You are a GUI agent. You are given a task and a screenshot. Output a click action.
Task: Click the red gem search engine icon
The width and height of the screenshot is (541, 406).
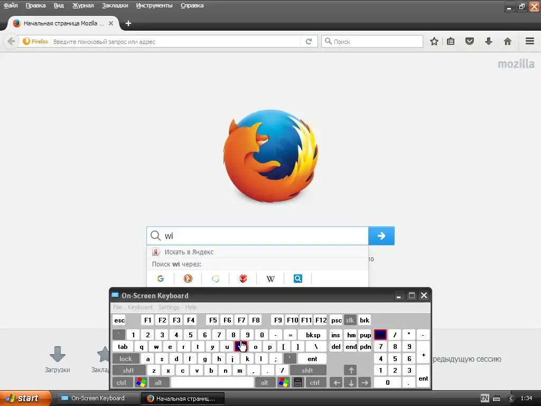click(243, 279)
